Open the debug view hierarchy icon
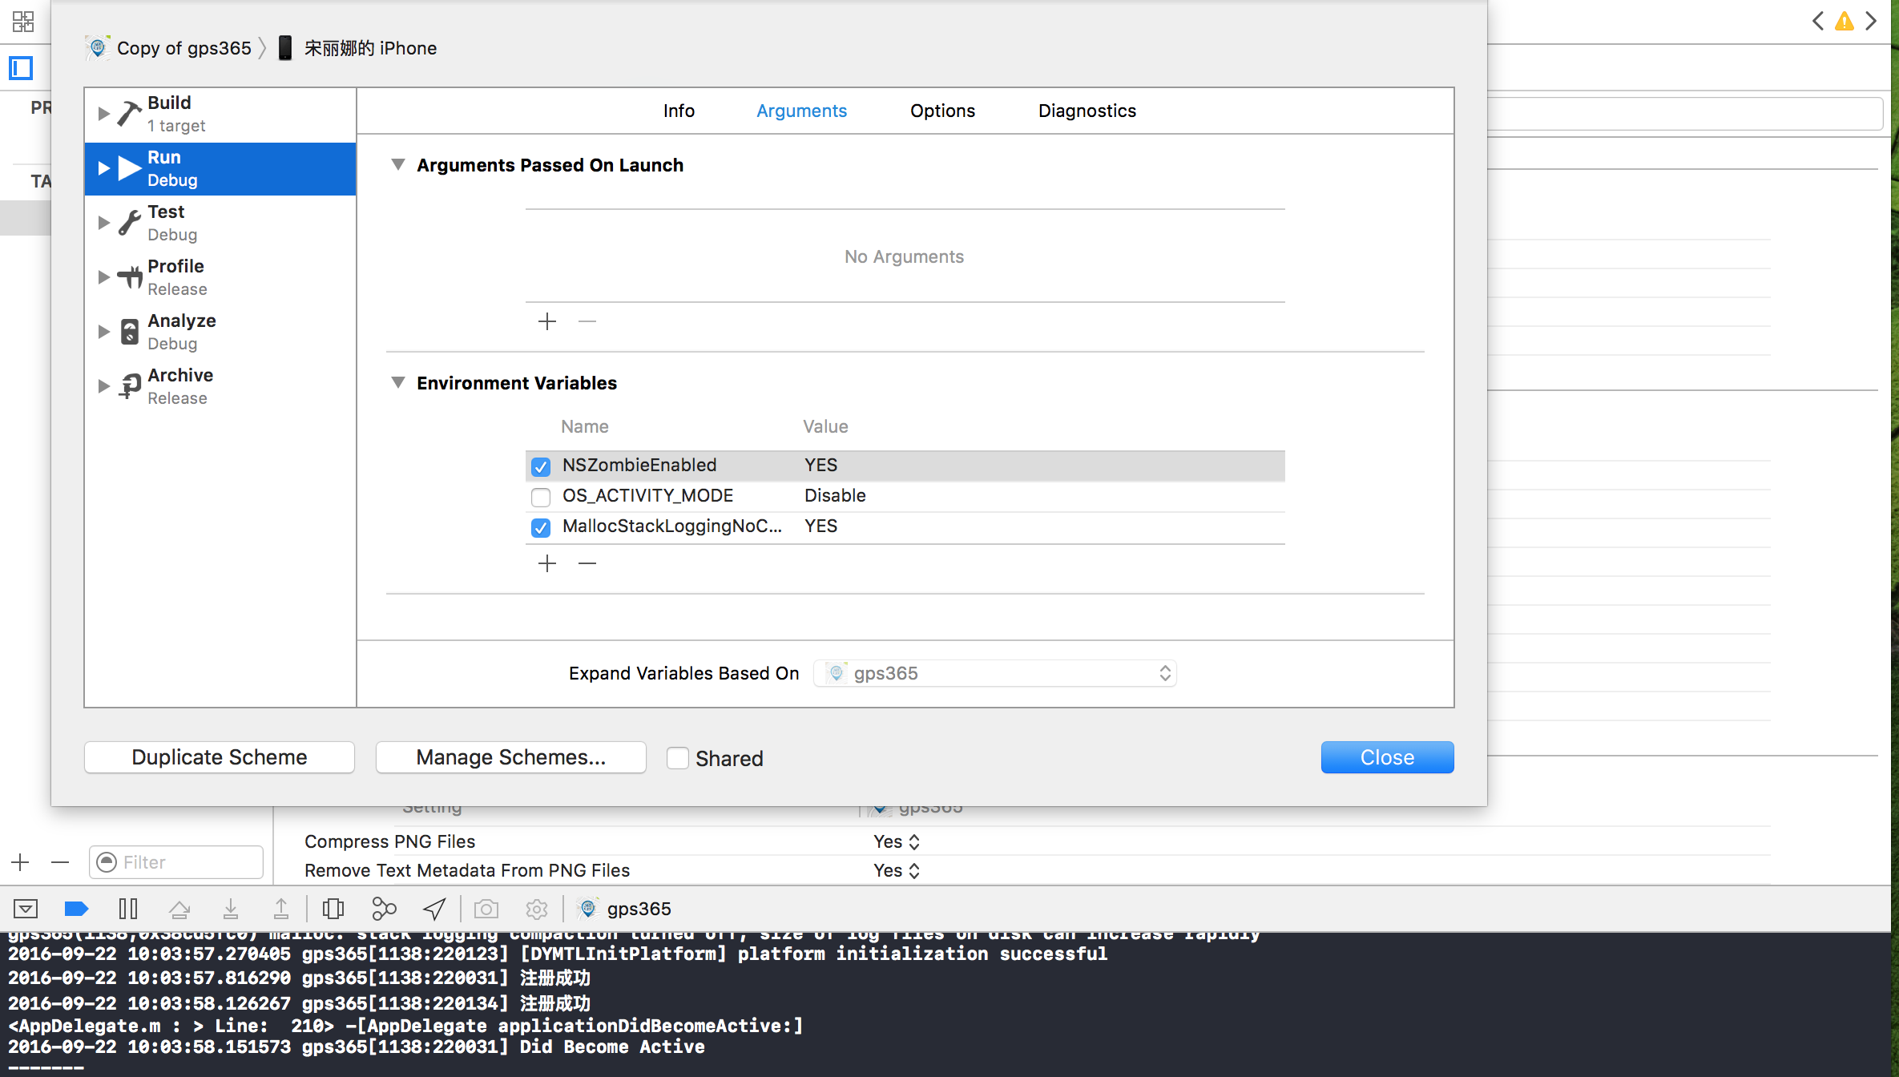1899x1077 pixels. pos(333,909)
